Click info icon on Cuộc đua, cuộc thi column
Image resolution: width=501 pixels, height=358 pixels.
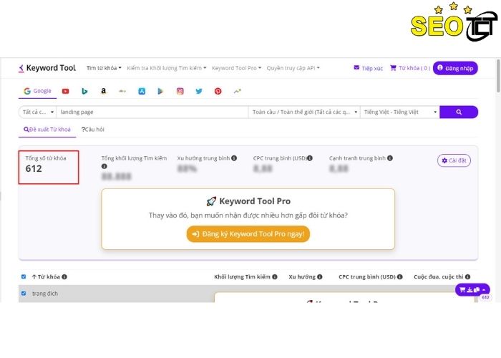pyautogui.click(x=467, y=277)
